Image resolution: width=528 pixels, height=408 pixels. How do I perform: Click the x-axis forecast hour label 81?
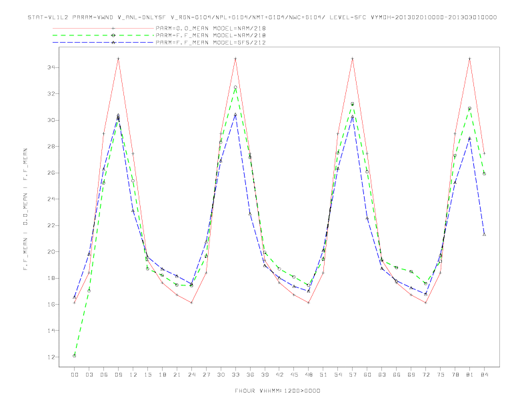[470, 375]
